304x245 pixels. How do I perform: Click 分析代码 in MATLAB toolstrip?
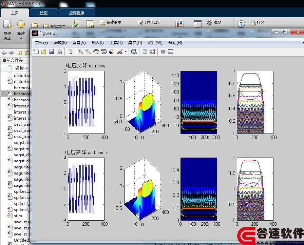point(149,22)
